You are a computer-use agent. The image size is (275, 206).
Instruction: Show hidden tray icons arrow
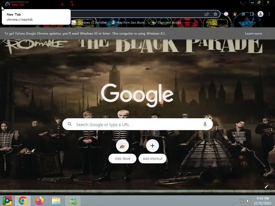point(235,201)
